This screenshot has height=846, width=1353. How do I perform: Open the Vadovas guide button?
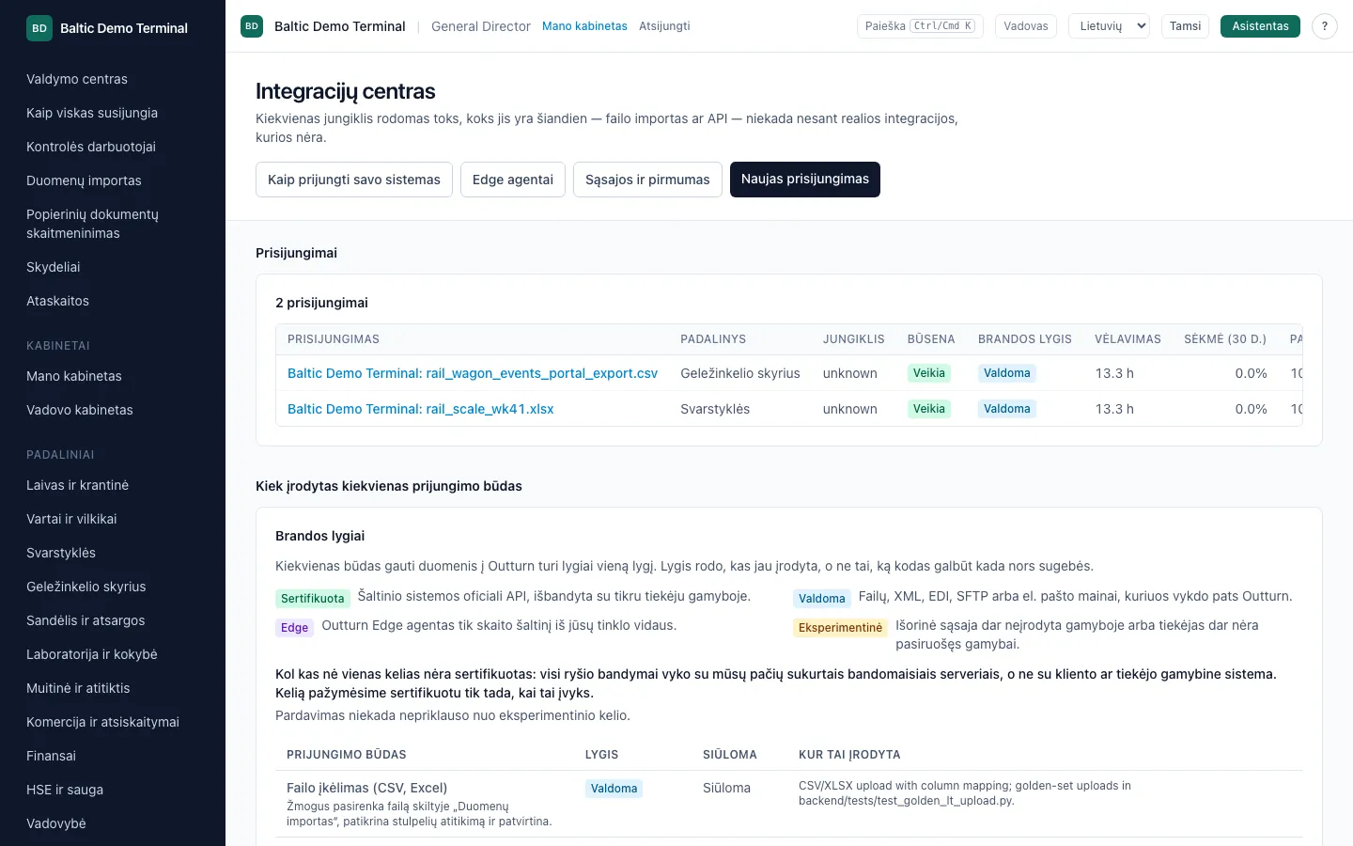coord(1025,26)
